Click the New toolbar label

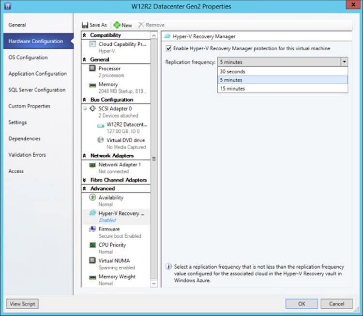coord(127,25)
